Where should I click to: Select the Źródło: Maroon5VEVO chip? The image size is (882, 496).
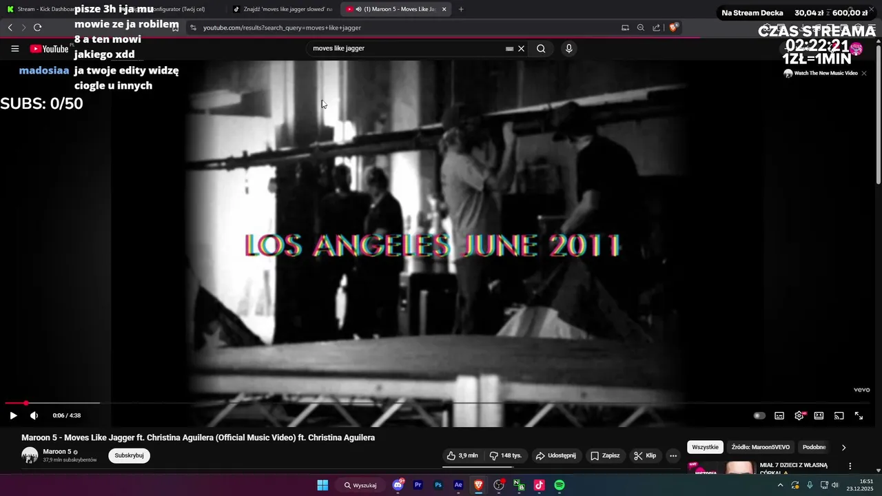[x=761, y=447]
